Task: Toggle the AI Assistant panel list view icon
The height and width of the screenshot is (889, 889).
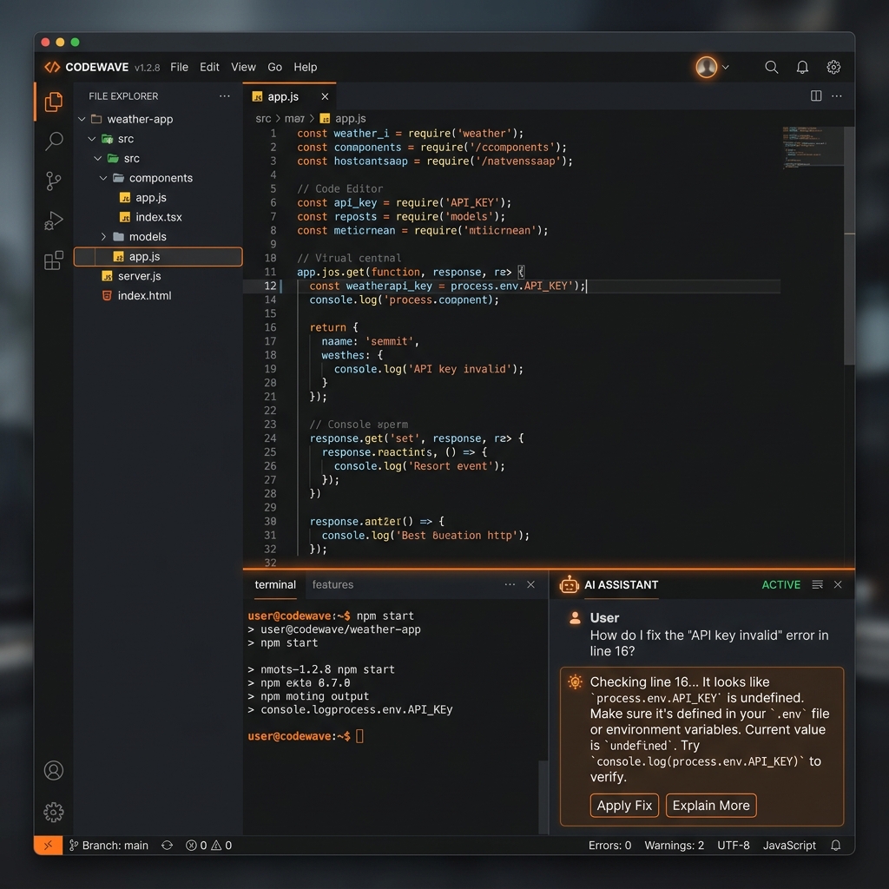Action: pyautogui.click(x=817, y=584)
